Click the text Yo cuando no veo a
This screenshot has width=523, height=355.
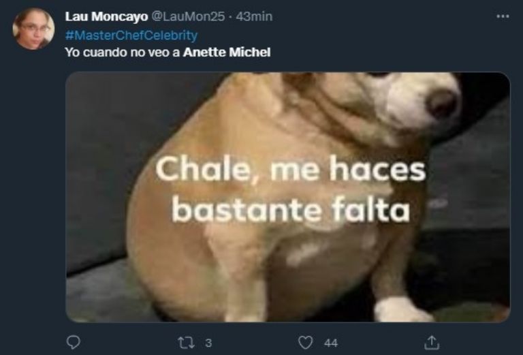(x=123, y=52)
